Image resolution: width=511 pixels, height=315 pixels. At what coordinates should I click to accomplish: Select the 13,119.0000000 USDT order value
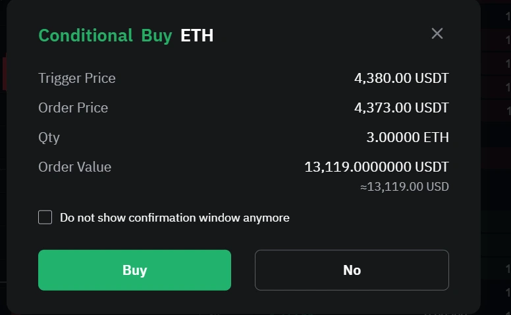point(376,167)
